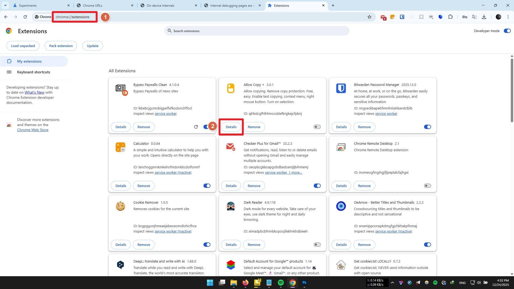Open the Extensions puzzle piece icon
Screen dimensions: 514x289
(x=451, y=17)
